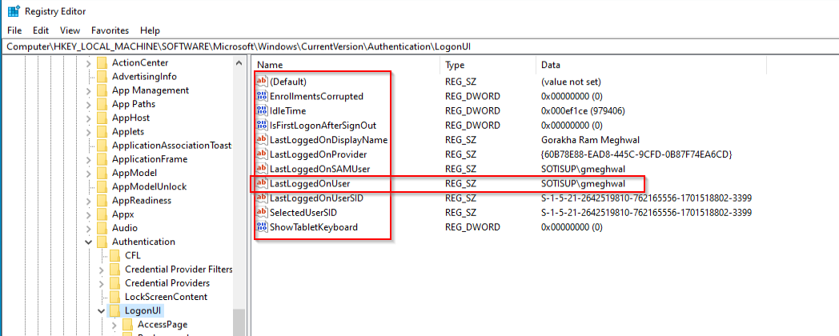Expand the ActionCenter key

tap(89, 63)
